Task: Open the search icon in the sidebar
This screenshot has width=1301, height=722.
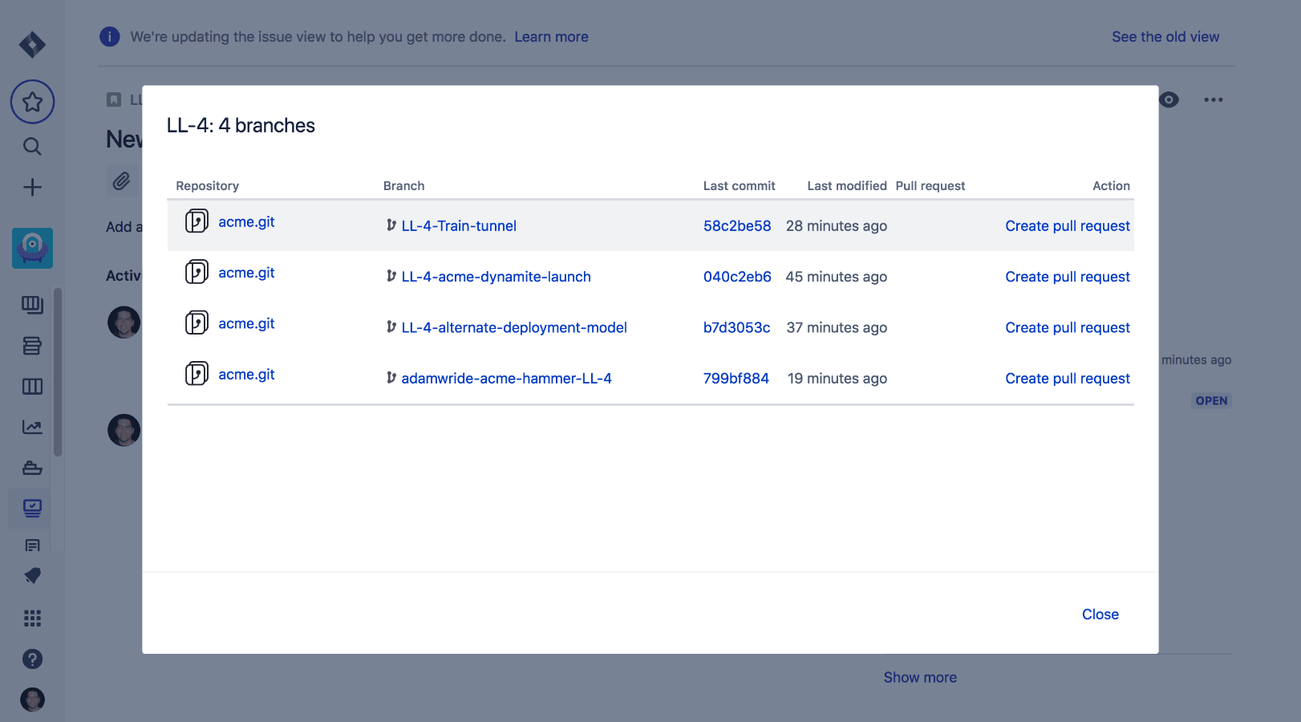Action: 32,146
